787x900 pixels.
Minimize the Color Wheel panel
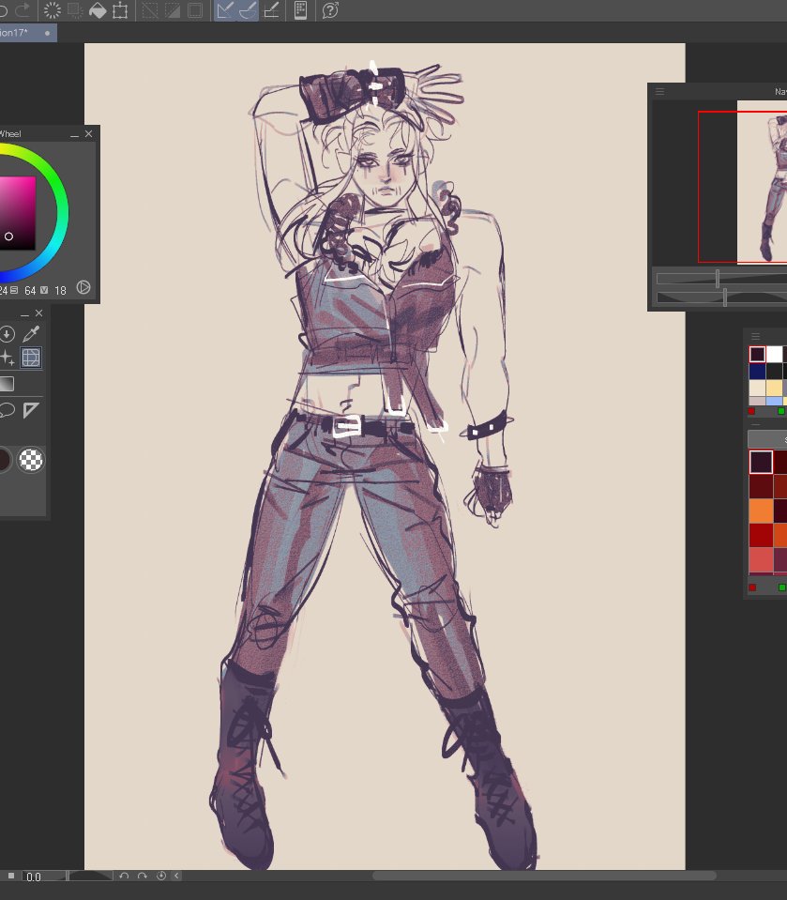point(74,134)
